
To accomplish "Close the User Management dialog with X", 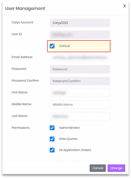I will [x=124, y=6].
